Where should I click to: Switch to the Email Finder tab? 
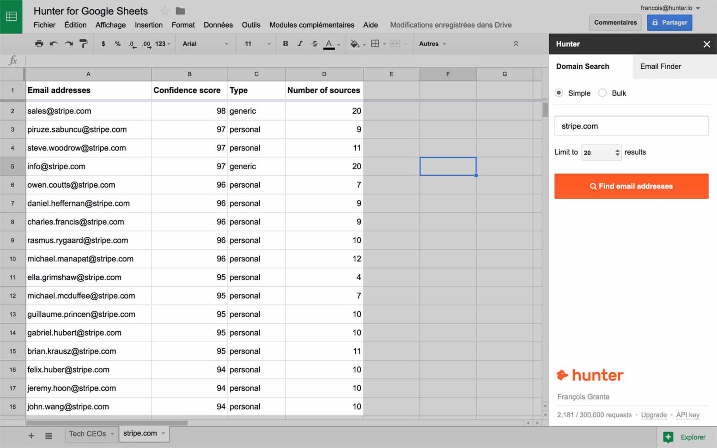tap(661, 66)
